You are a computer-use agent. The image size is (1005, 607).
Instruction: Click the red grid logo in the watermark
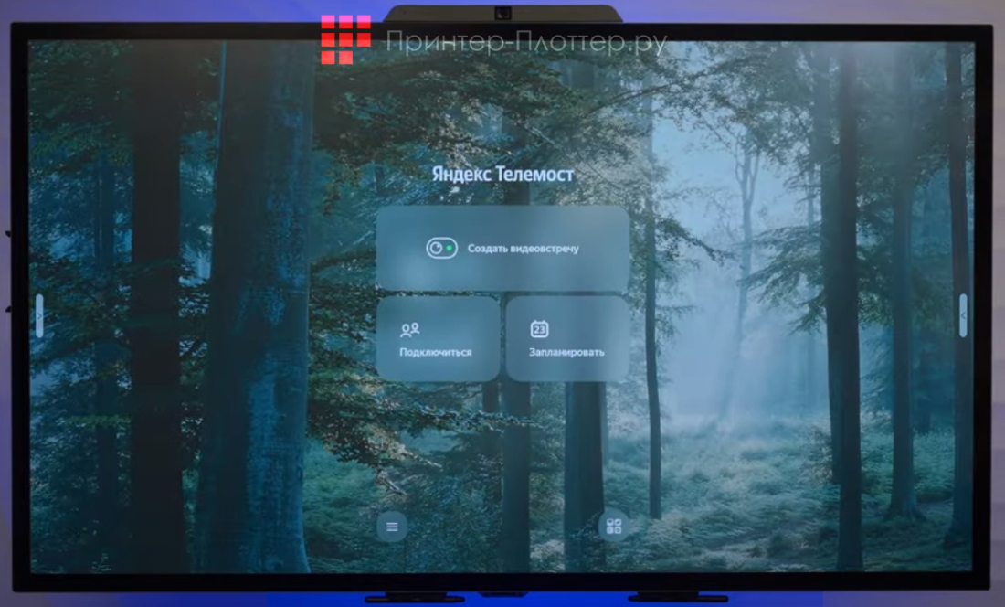tap(345, 39)
